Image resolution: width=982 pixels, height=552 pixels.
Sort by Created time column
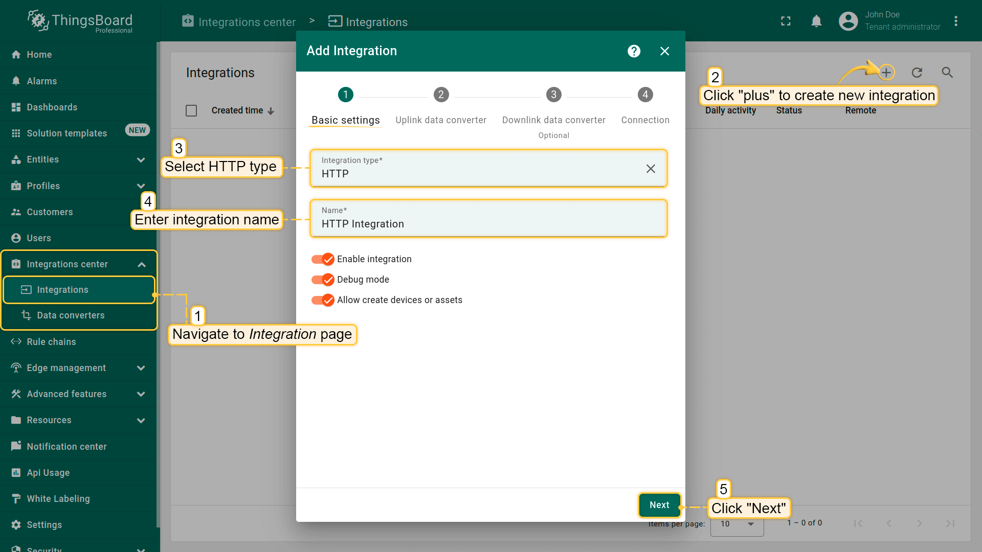tap(243, 110)
